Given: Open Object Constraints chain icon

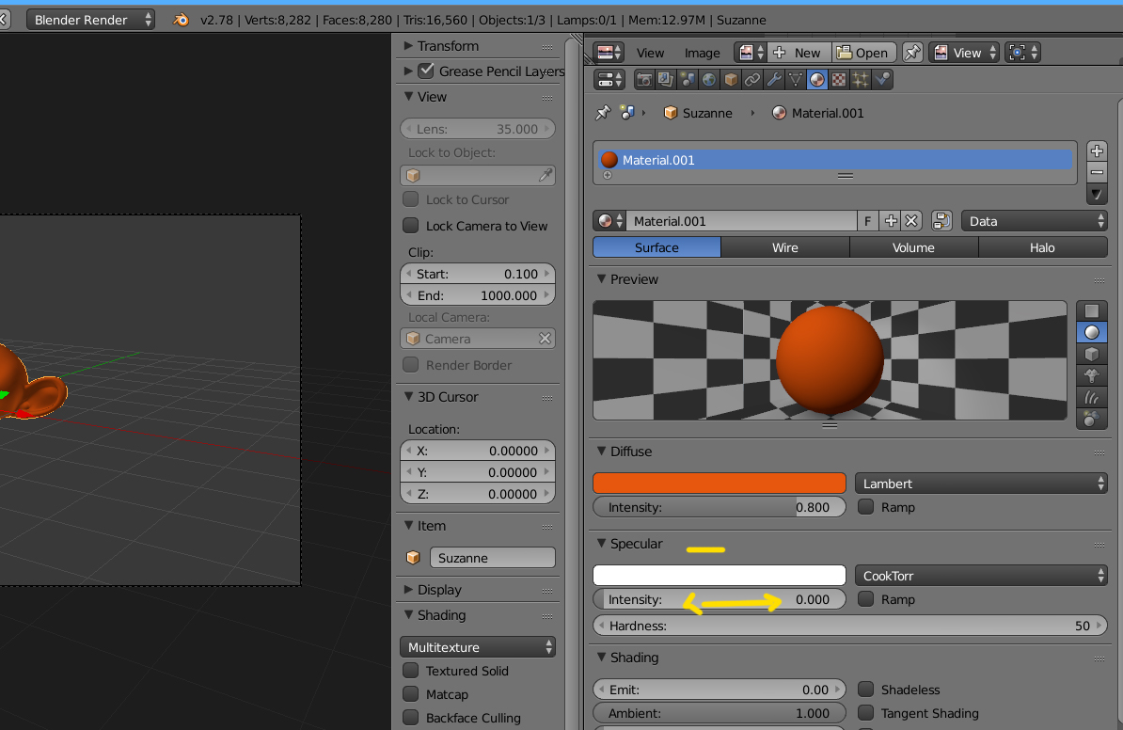Looking at the screenshot, I should (x=751, y=80).
